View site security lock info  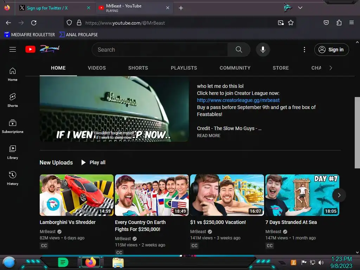pos(79,23)
